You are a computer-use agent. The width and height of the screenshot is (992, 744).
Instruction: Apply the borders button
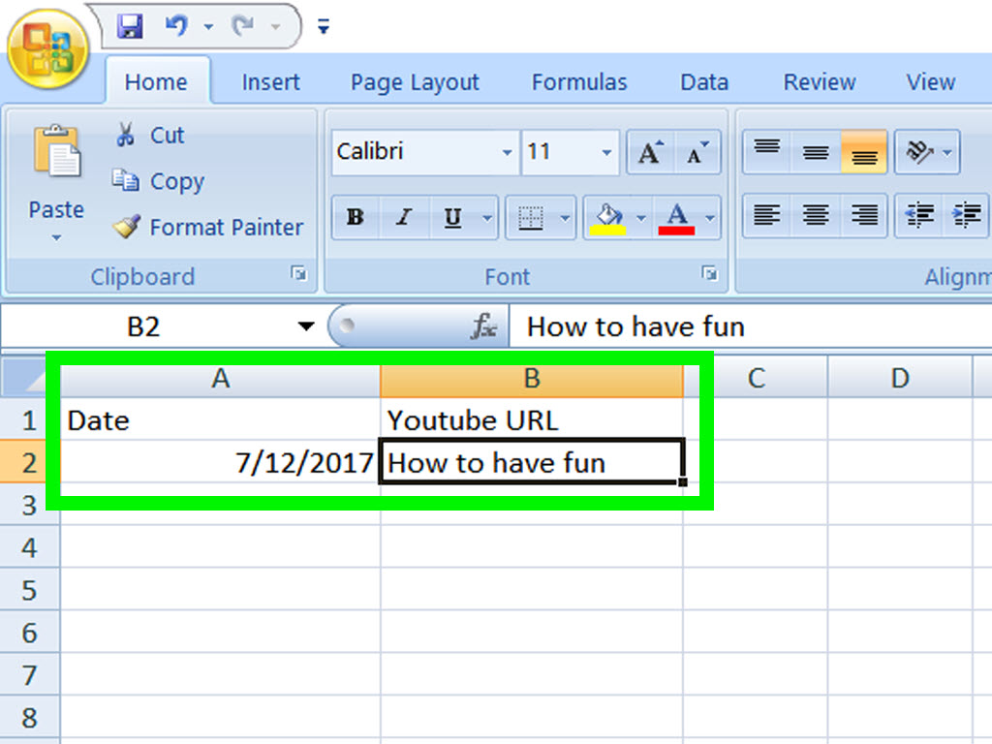coord(530,218)
